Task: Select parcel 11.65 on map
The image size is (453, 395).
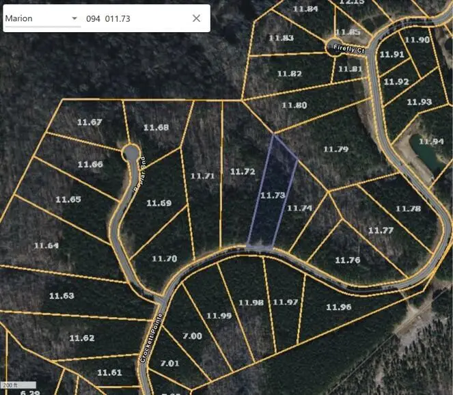Action: 68,200
